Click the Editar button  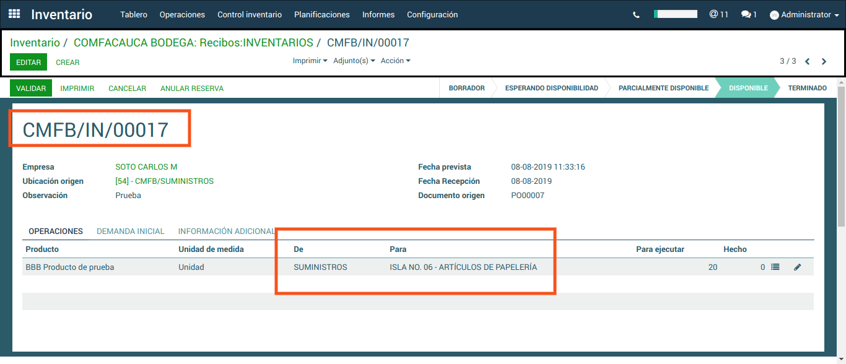coord(28,63)
